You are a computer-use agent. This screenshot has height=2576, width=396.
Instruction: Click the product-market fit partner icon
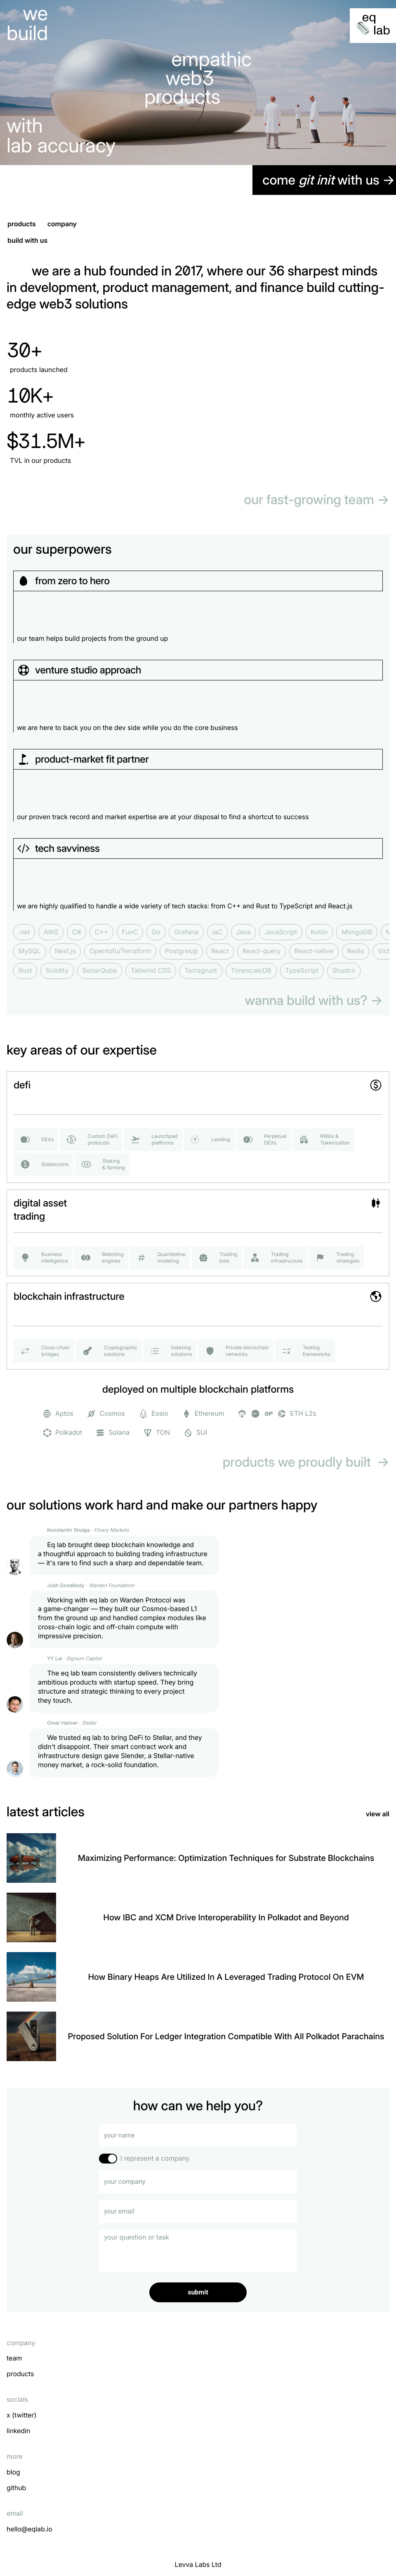point(23,759)
